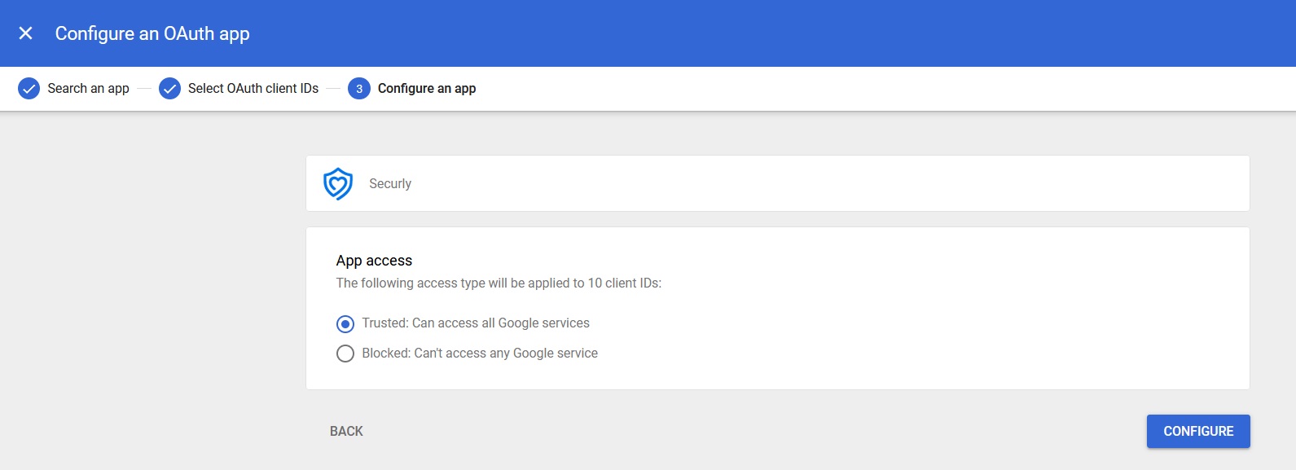
Task: Click the Securly app card
Action: click(778, 183)
